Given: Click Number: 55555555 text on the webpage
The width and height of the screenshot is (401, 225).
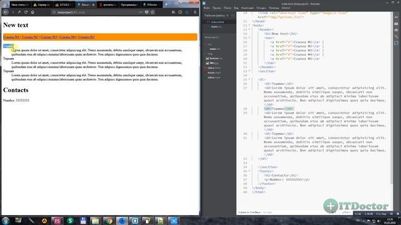Looking at the screenshot, I should tap(16, 101).
